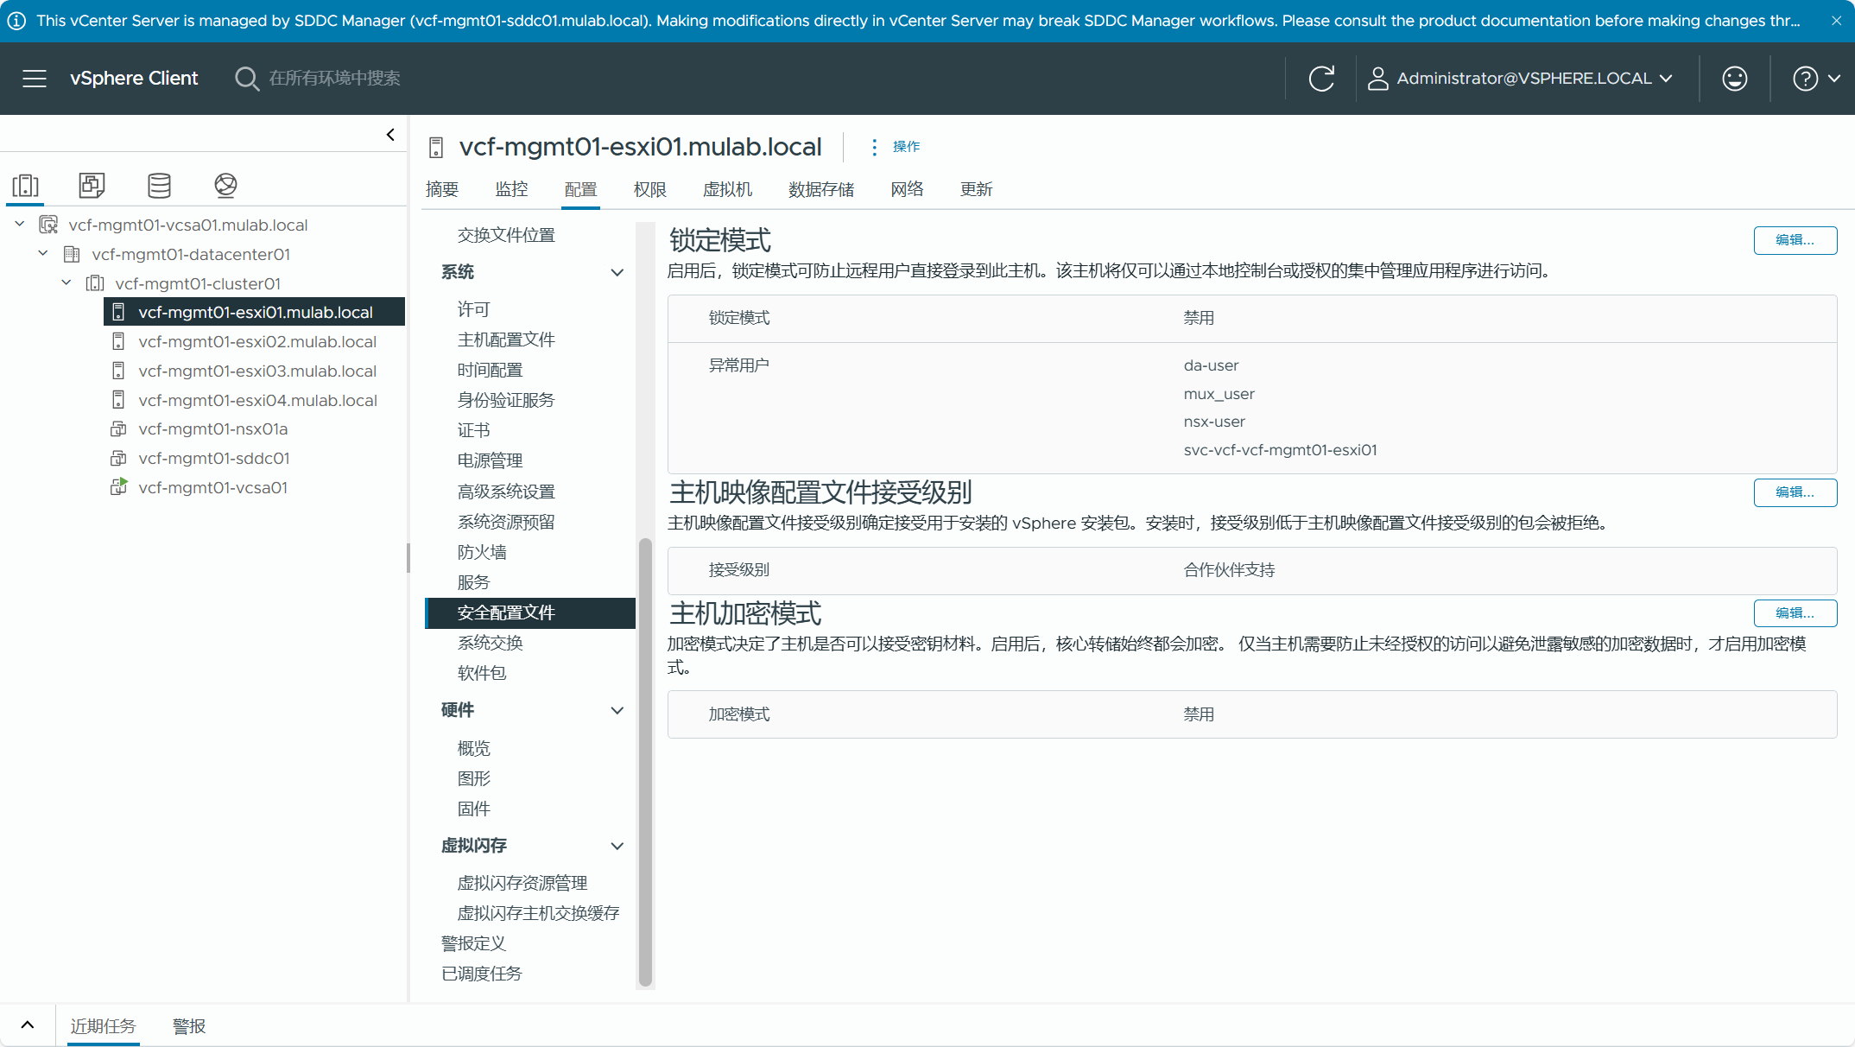The width and height of the screenshot is (1855, 1047).
Task: Open the 数据存储 tab
Action: pos(821,190)
